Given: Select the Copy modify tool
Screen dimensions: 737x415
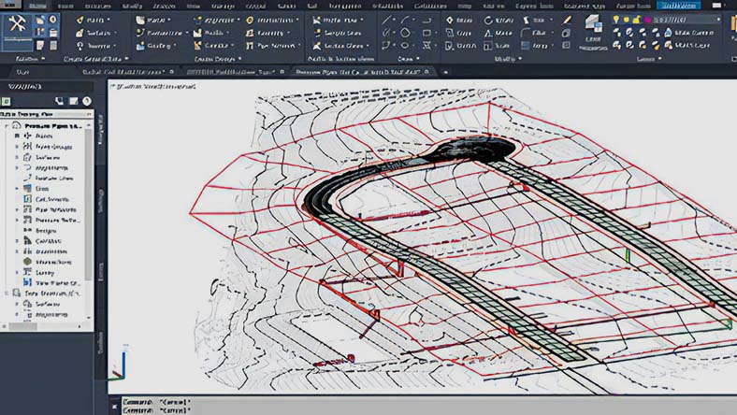Looking at the screenshot, I should [458, 33].
